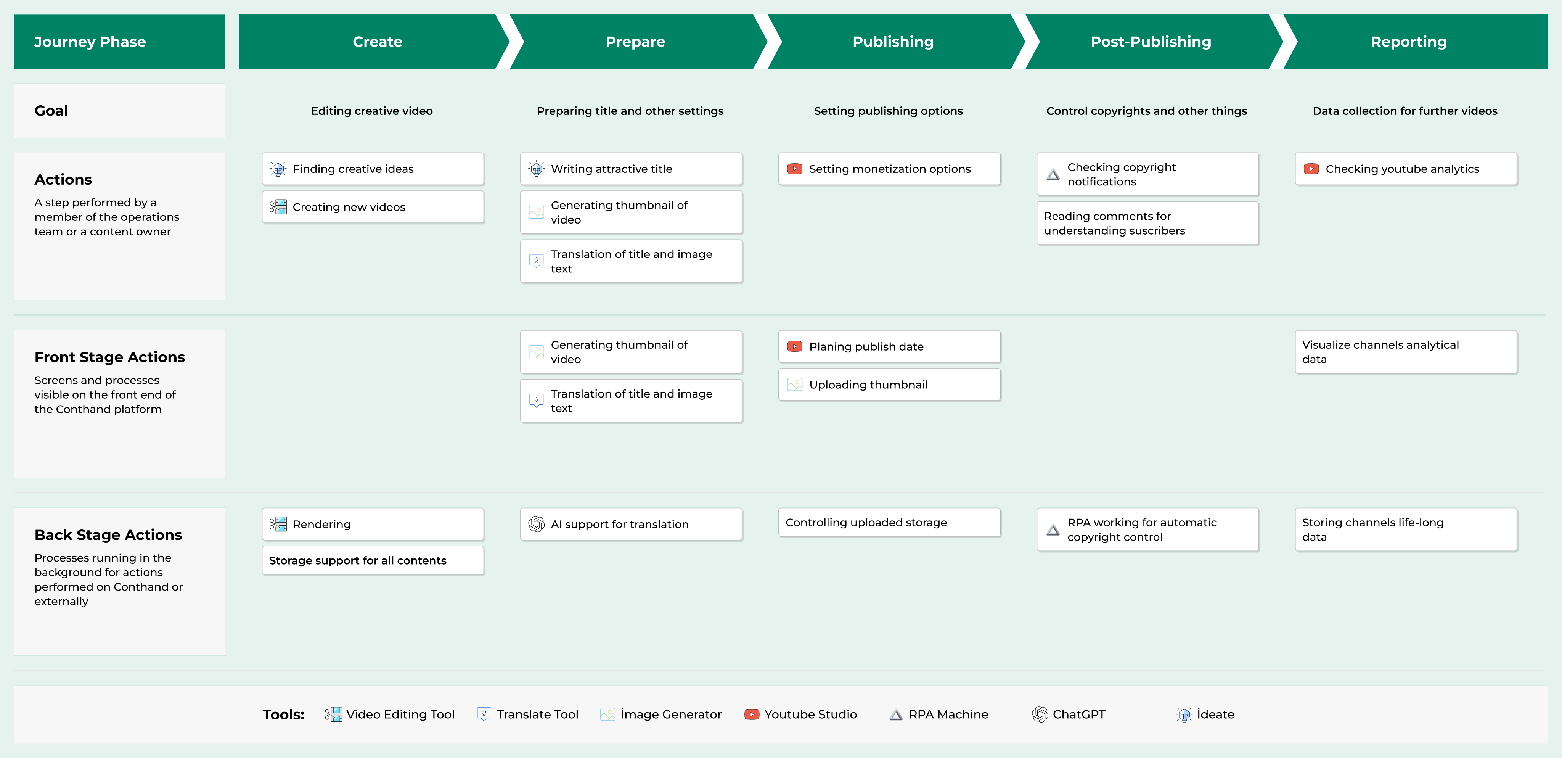Click the ChatGPT icon in Tools legend
The height and width of the screenshot is (758, 1562).
pyautogui.click(x=1040, y=715)
